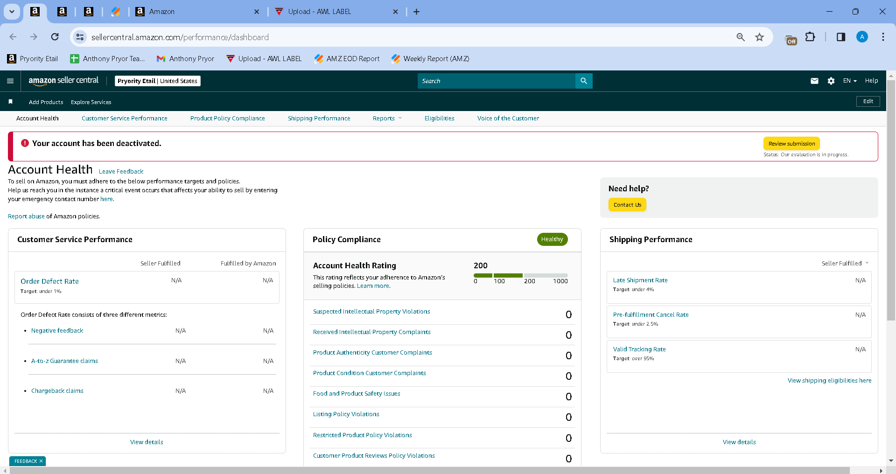896x474 pixels.
Task: Open the settings gear icon
Action: point(831,81)
